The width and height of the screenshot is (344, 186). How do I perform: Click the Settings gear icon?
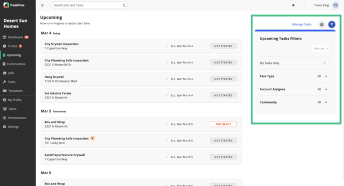(x=5, y=127)
